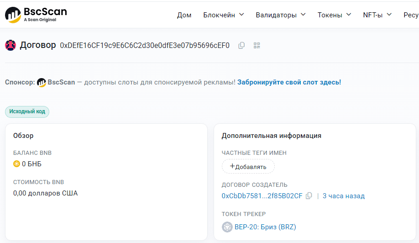Image resolution: width=419 pixels, height=243 pixels.
Task: Open the NFT-ы menu
Action: point(377,15)
